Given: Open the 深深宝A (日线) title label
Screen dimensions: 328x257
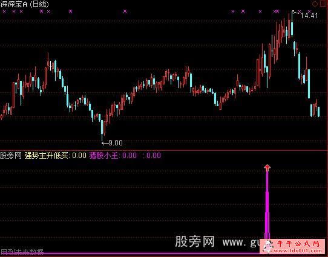Looking at the screenshot, I should click(24, 4).
